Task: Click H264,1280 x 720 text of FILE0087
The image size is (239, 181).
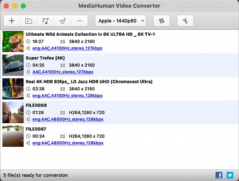Action: click(87, 136)
